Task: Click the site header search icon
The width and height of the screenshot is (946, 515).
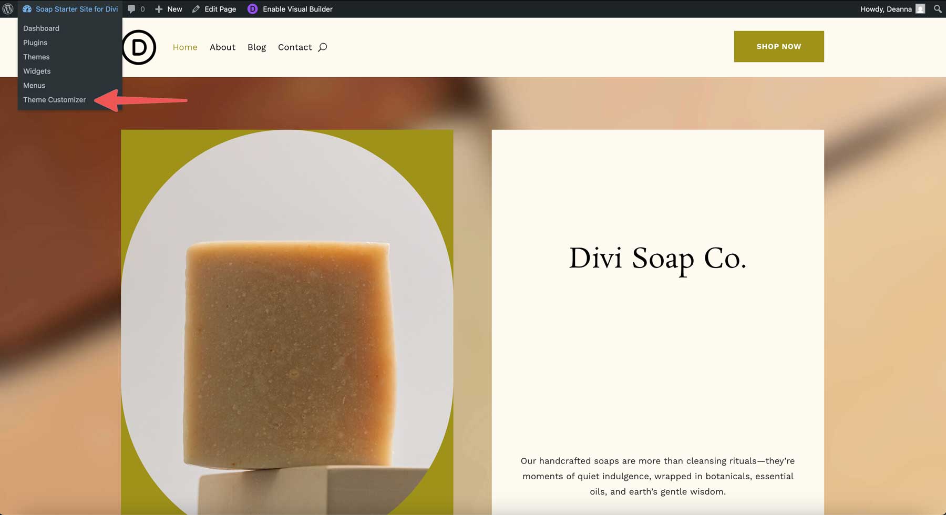Action: tap(323, 47)
